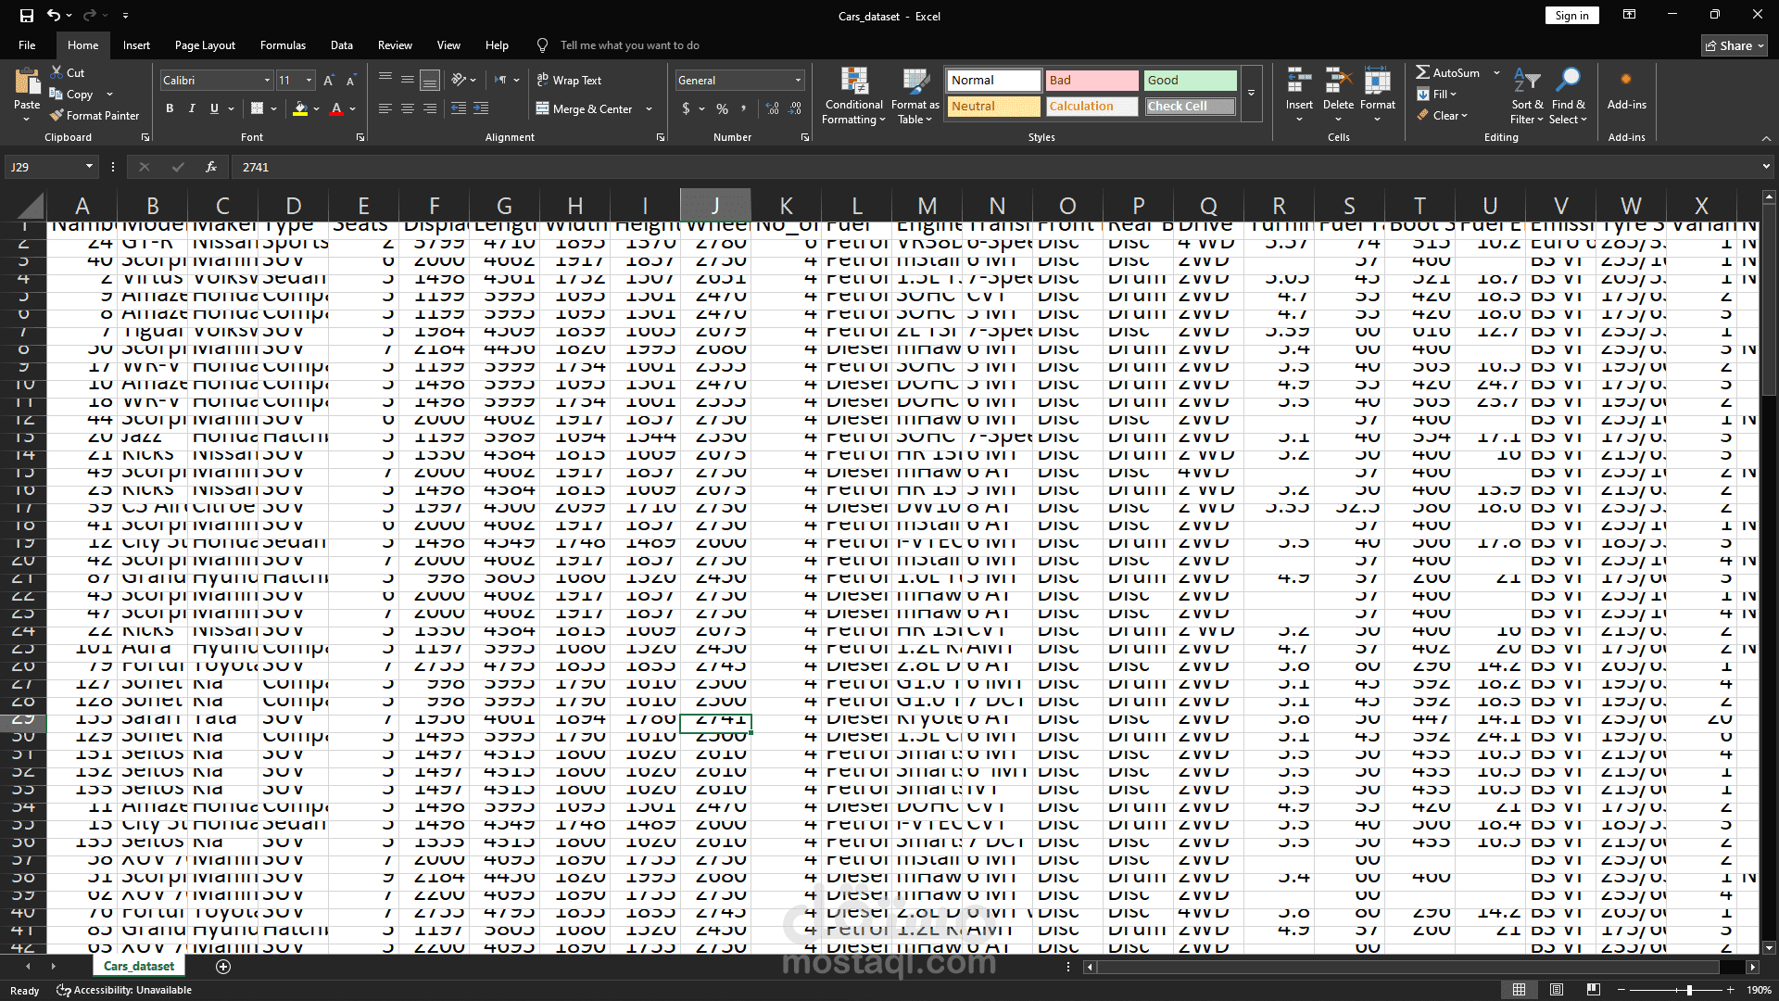Toggle Wrap Text on selected cell
Screen dimensions: 1779x1001
(569, 81)
